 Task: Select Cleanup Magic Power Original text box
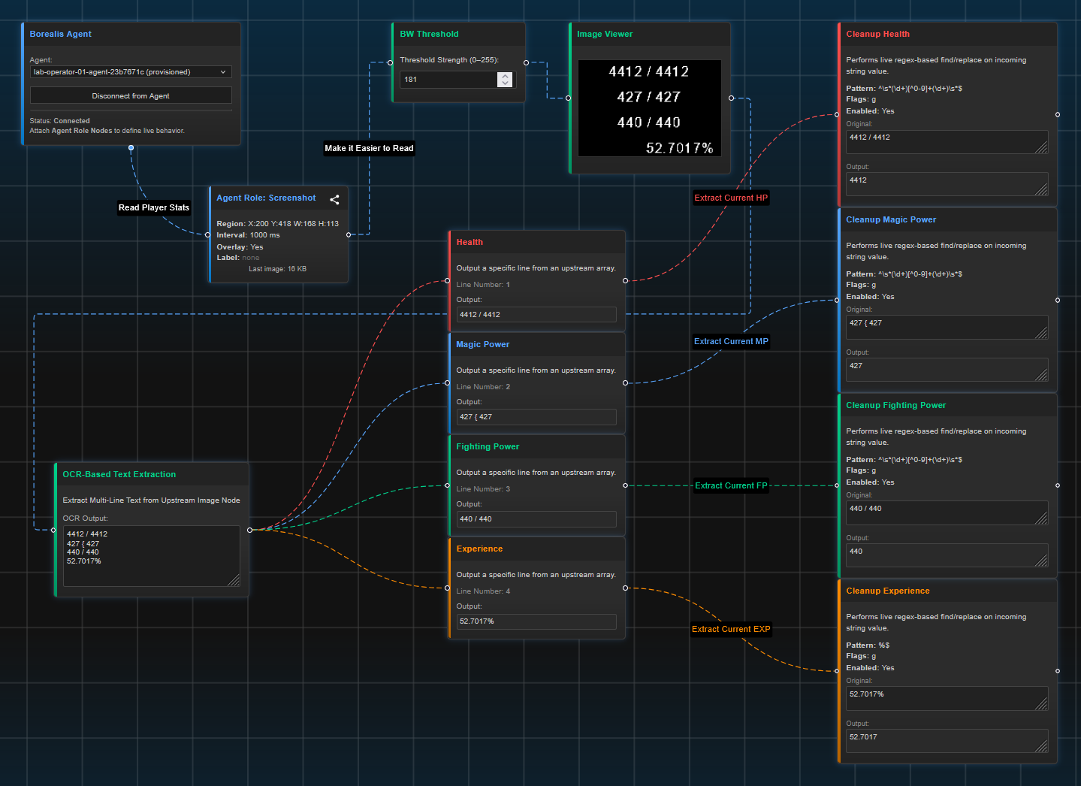click(x=947, y=328)
